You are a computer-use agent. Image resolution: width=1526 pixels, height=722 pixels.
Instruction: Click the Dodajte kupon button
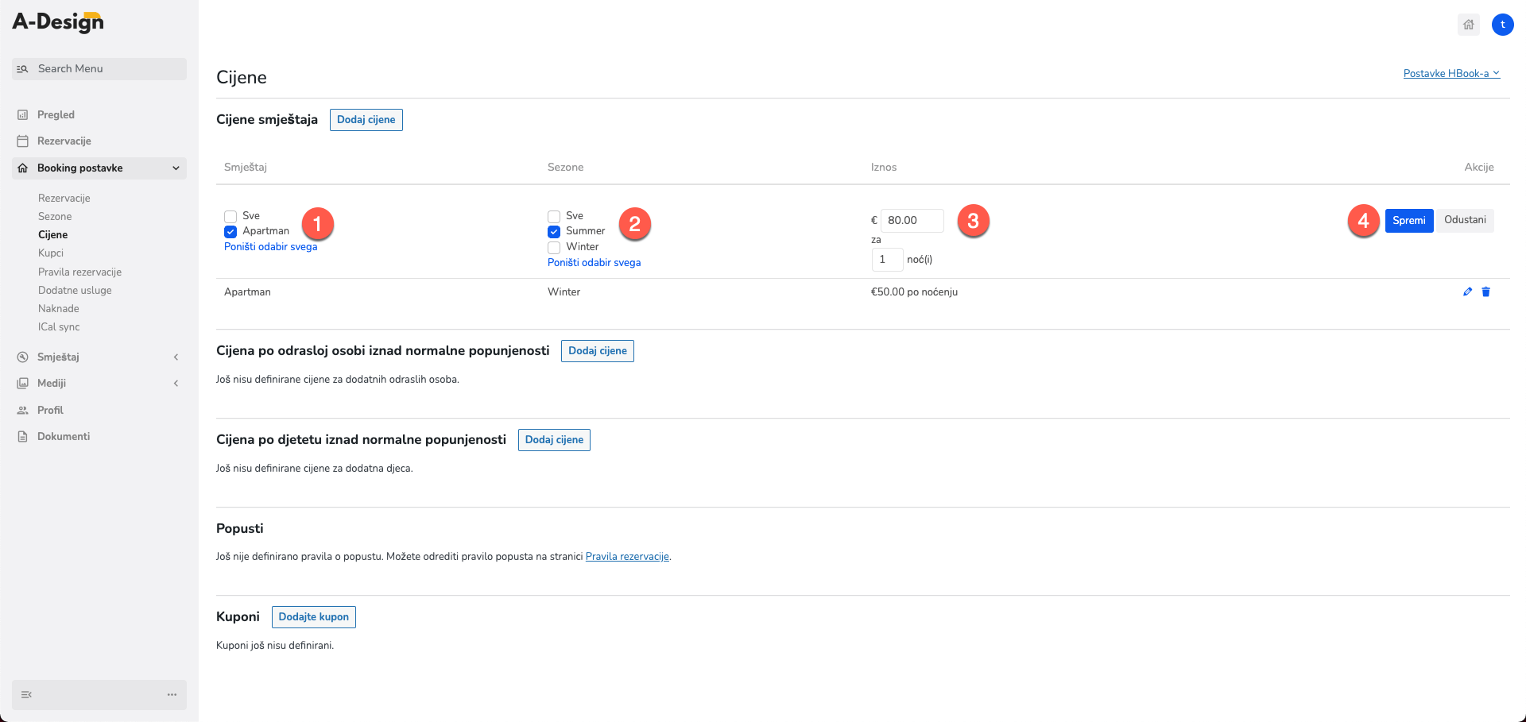[313, 617]
